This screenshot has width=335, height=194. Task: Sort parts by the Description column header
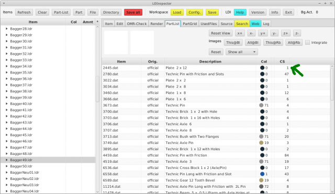click(x=210, y=62)
